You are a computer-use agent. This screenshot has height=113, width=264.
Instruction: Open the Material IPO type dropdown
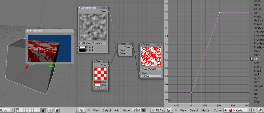(x=239, y=110)
